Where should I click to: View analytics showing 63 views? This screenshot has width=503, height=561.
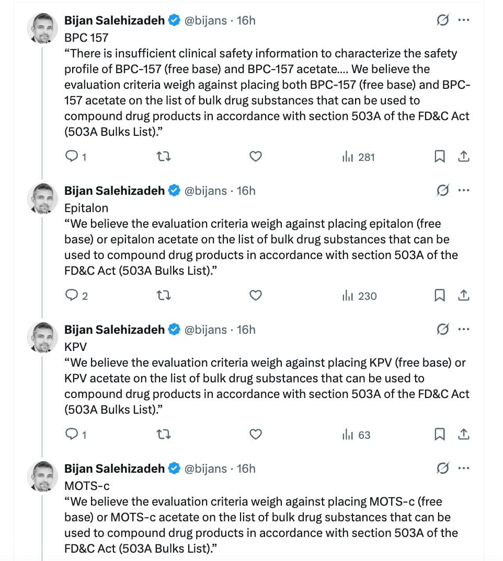(x=356, y=435)
